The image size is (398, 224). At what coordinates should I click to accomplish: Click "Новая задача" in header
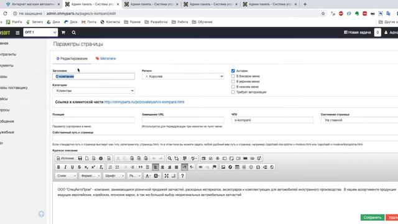coord(357,32)
